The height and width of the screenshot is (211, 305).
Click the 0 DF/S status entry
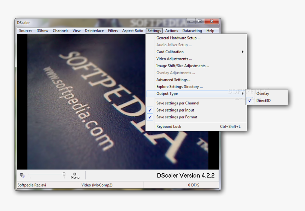[x=194, y=185]
